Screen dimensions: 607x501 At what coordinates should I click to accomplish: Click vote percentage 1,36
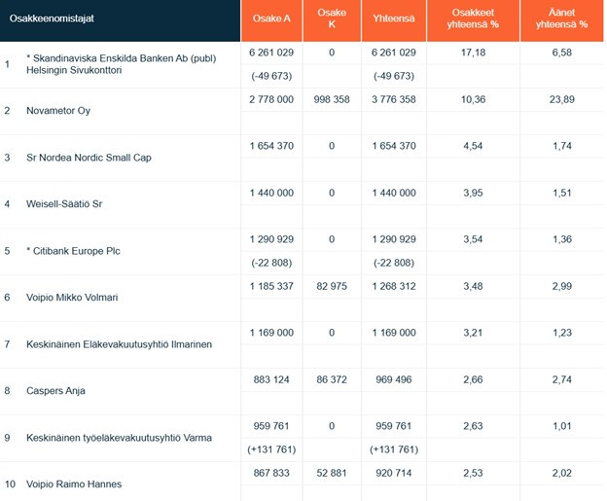coord(561,239)
